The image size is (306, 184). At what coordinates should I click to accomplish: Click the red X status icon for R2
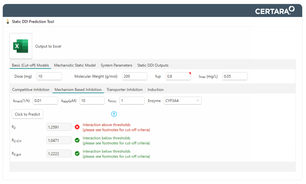(x=77, y=127)
